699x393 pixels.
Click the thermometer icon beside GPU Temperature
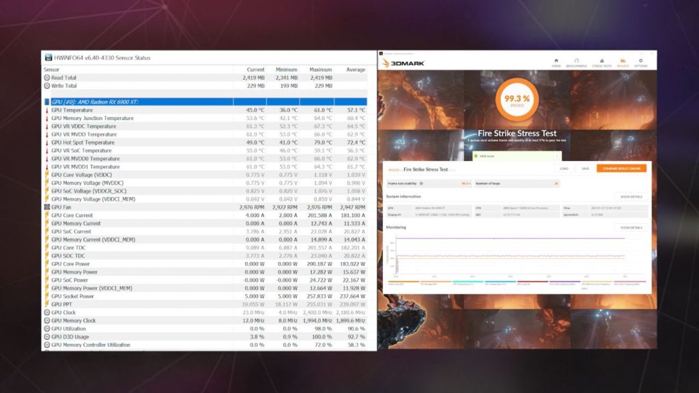(x=47, y=110)
